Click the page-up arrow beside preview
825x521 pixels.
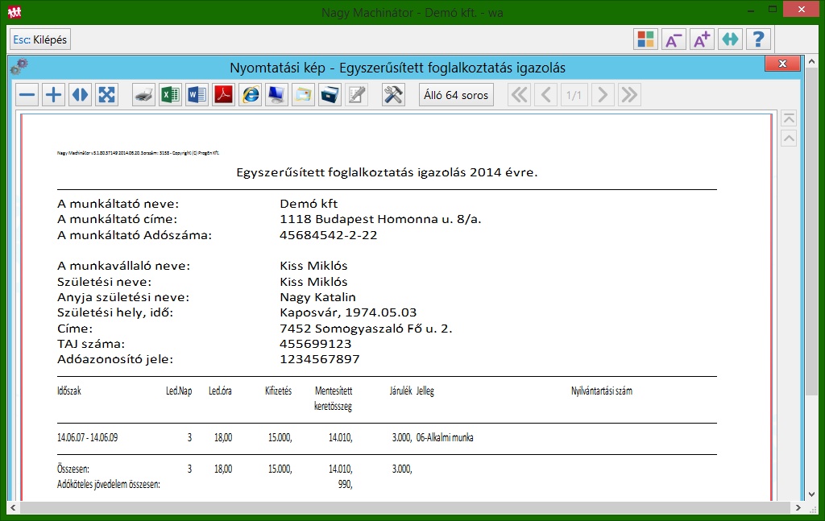pyautogui.click(x=789, y=139)
